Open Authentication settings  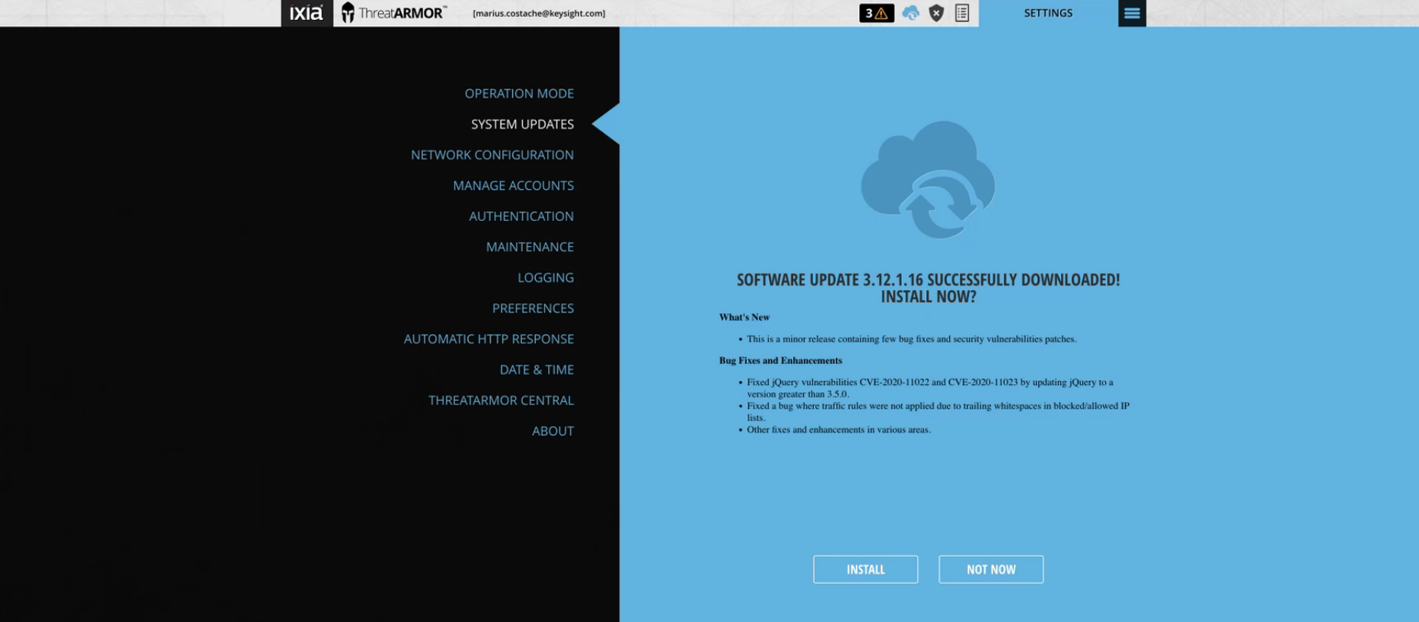coord(521,217)
